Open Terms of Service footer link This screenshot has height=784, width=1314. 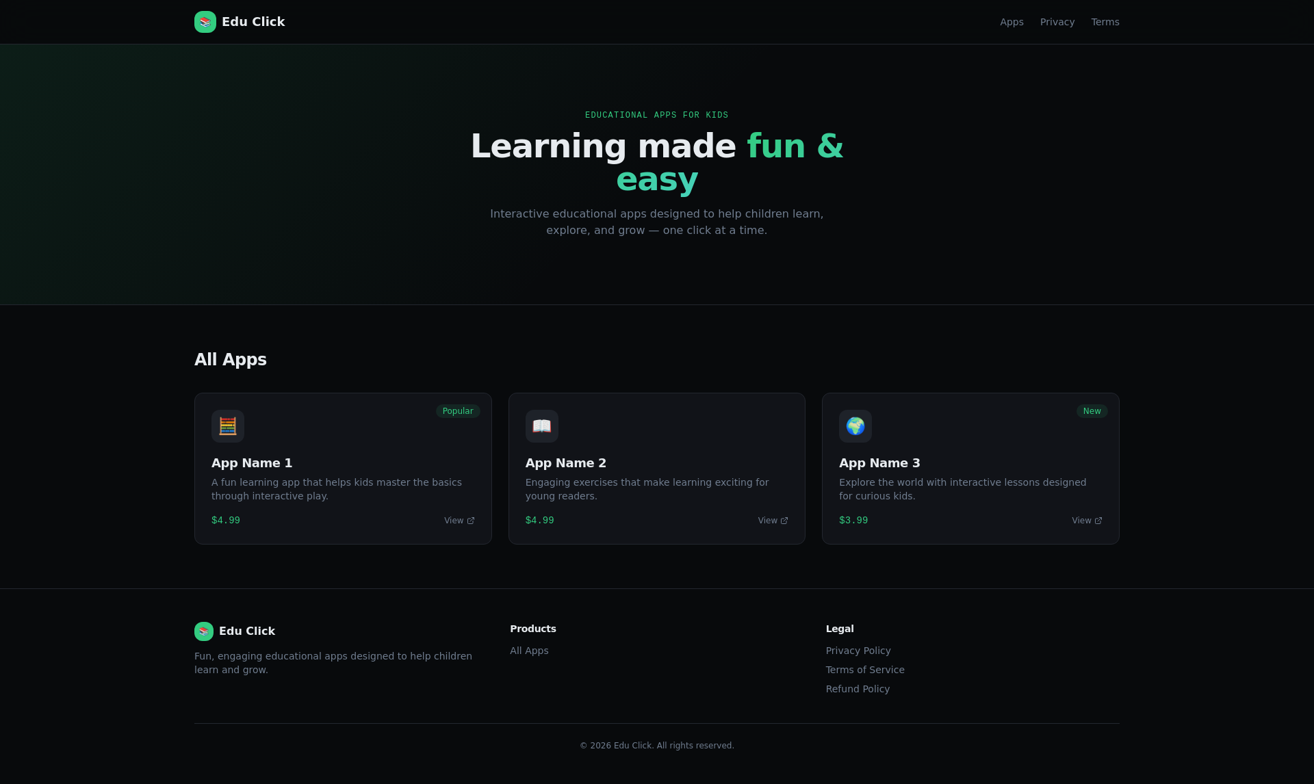point(865,670)
